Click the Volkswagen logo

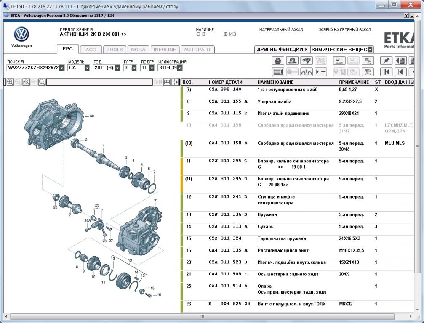click(x=21, y=34)
